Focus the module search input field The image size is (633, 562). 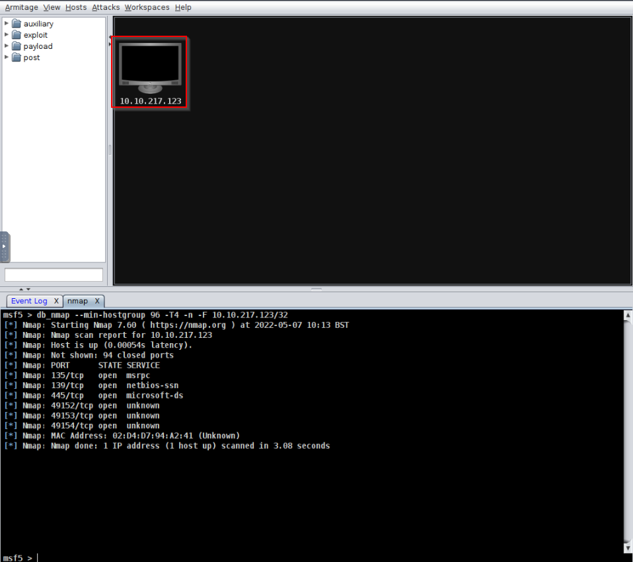(x=54, y=275)
